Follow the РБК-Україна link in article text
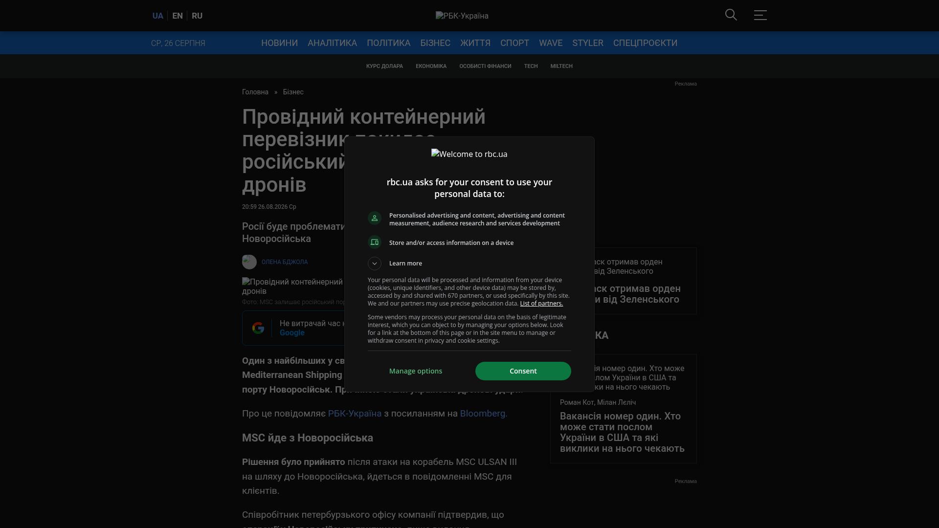Image resolution: width=939 pixels, height=528 pixels. tap(355, 414)
